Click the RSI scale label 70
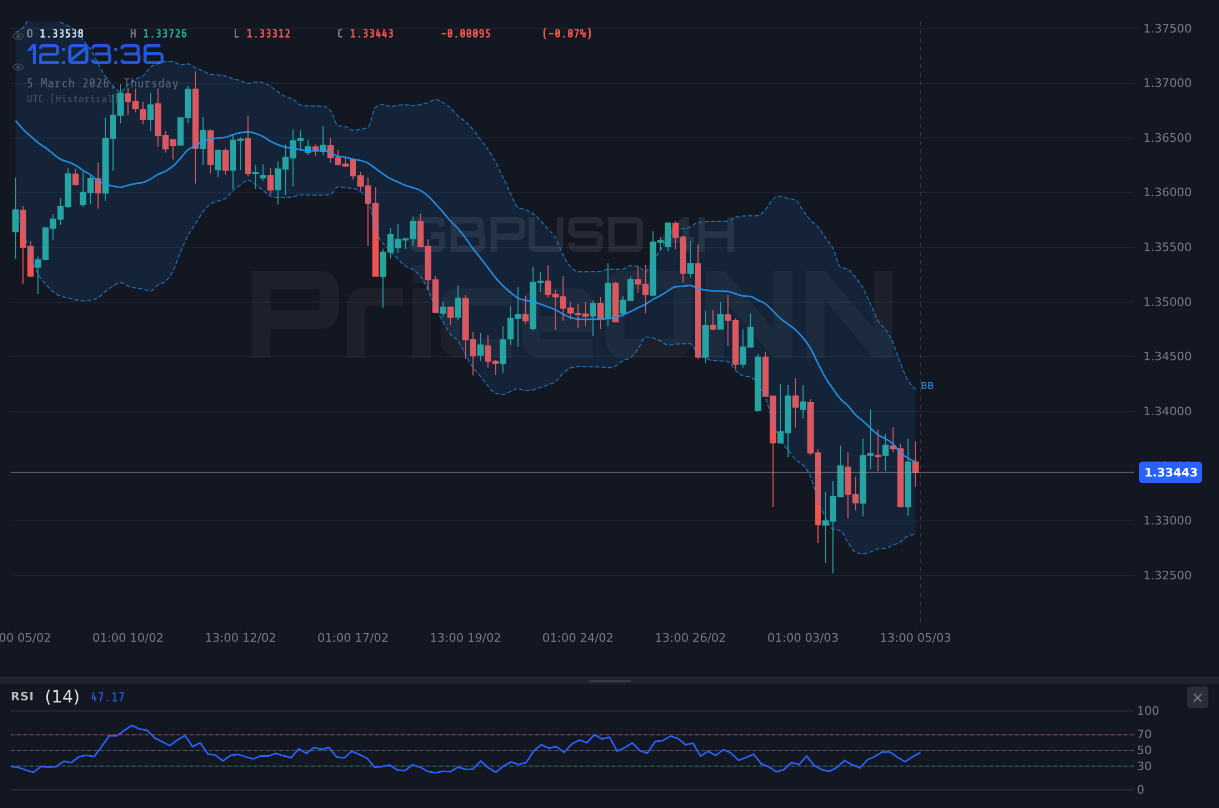The width and height of the screenshot is (1219, 808). [1144, 734]
